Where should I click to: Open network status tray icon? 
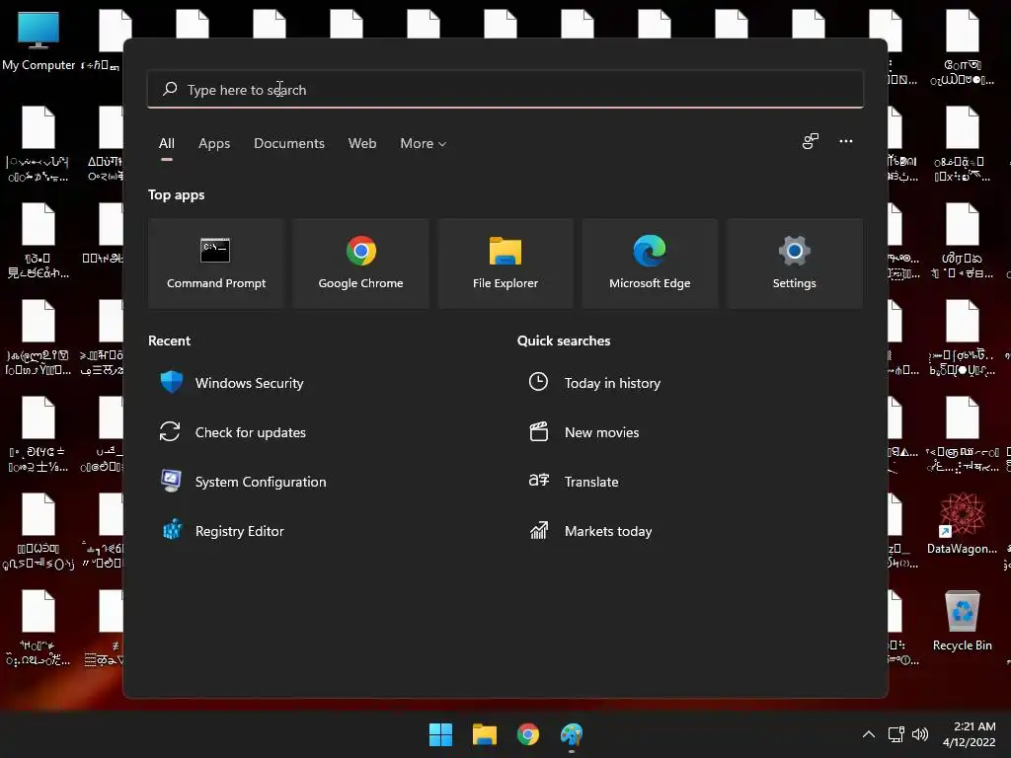pos(895,734)
